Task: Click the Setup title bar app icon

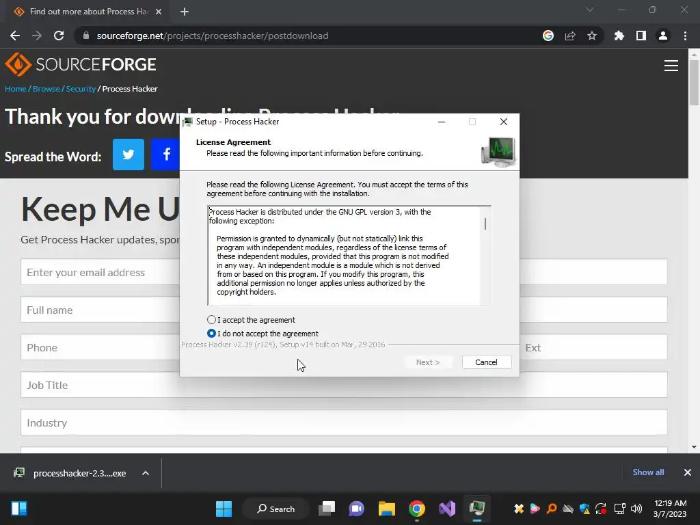Action: (x=187, y=122)
